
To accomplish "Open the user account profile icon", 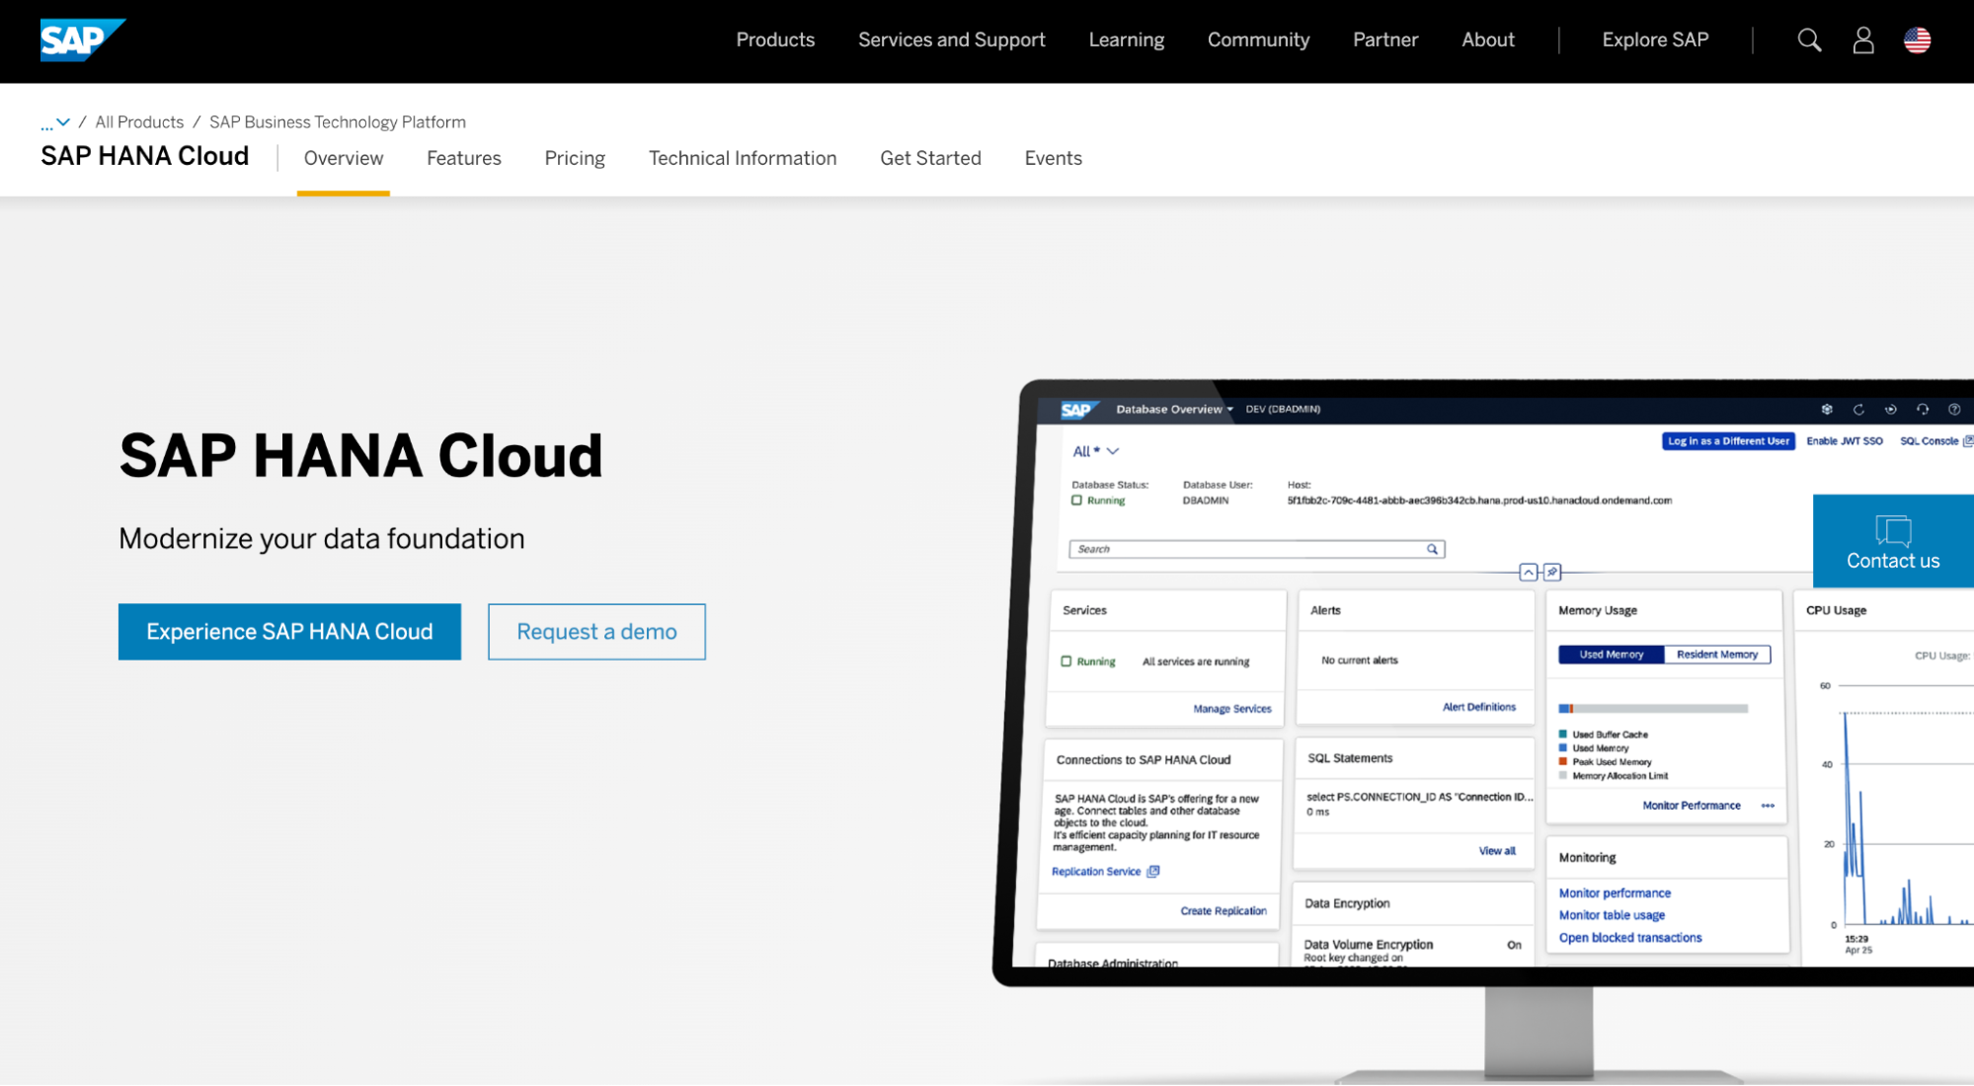I will (1863, 40).
